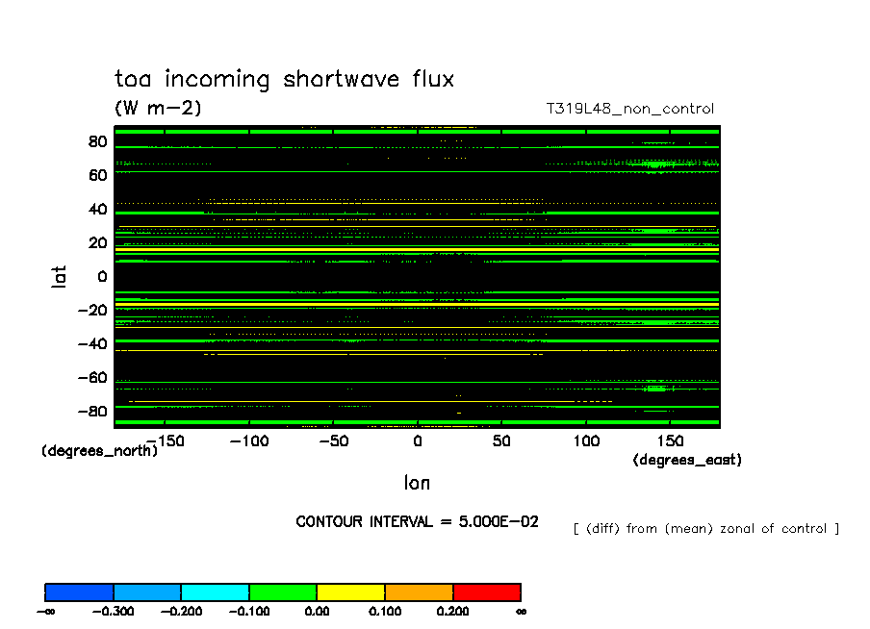
Task: Pick the yellow colorbar segment
Action: (351, 591)
